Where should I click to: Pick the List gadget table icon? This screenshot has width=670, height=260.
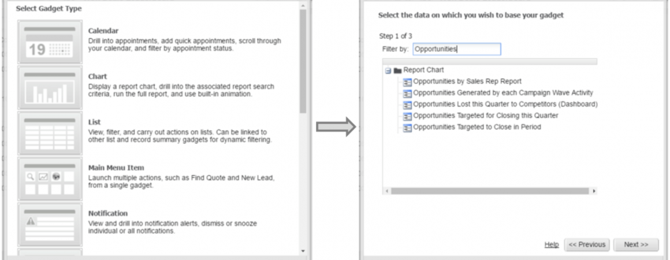(50, 133)
